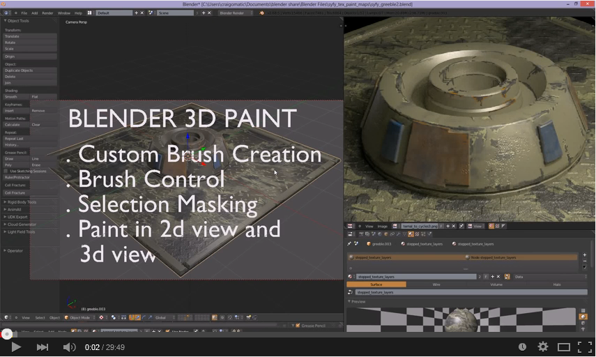
Task: Expand the Cloud Generator panel
Action: coord(22,225)
